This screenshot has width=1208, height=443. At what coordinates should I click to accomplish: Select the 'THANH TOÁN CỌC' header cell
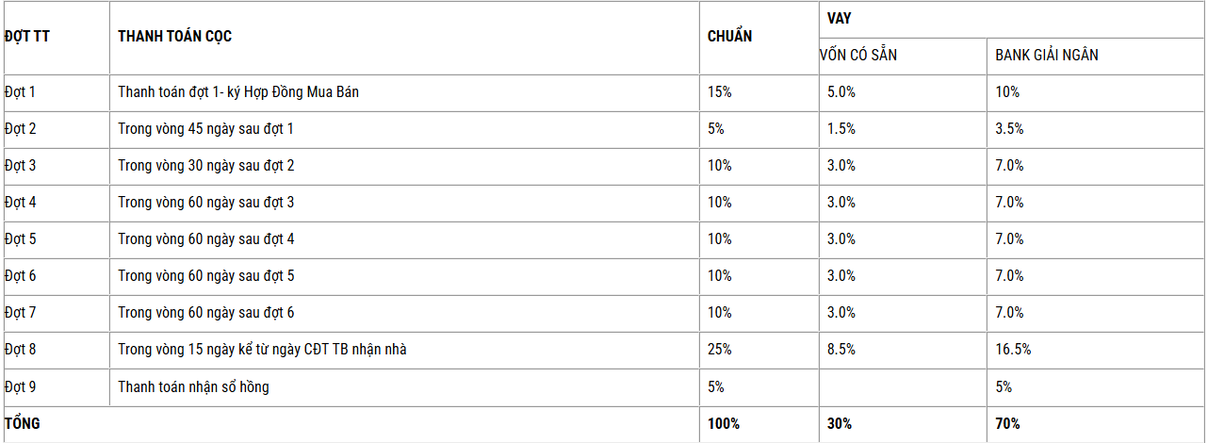tap(174, 37)
